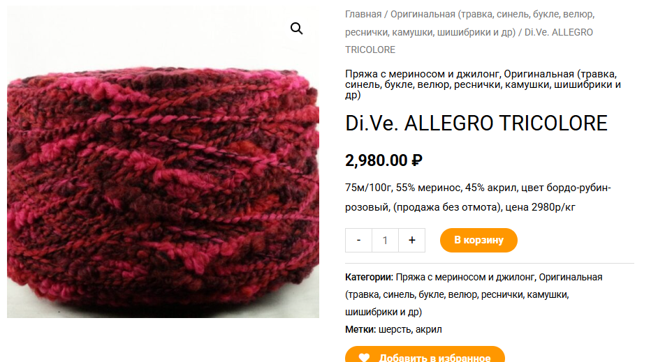Open the Главная breadcrumb link
This screenshot has width=665, height=362.
point(363,15)
